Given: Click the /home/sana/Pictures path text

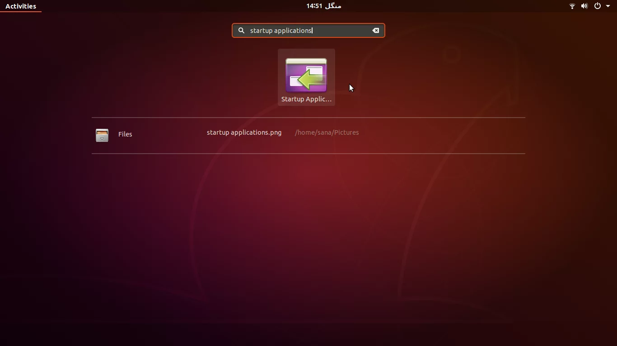Looking at the screenshot, I should pos(327,132).
